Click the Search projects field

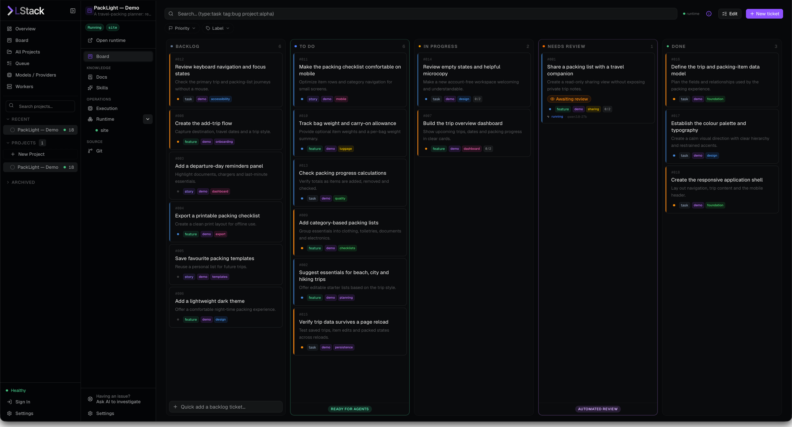click(40, 106)
